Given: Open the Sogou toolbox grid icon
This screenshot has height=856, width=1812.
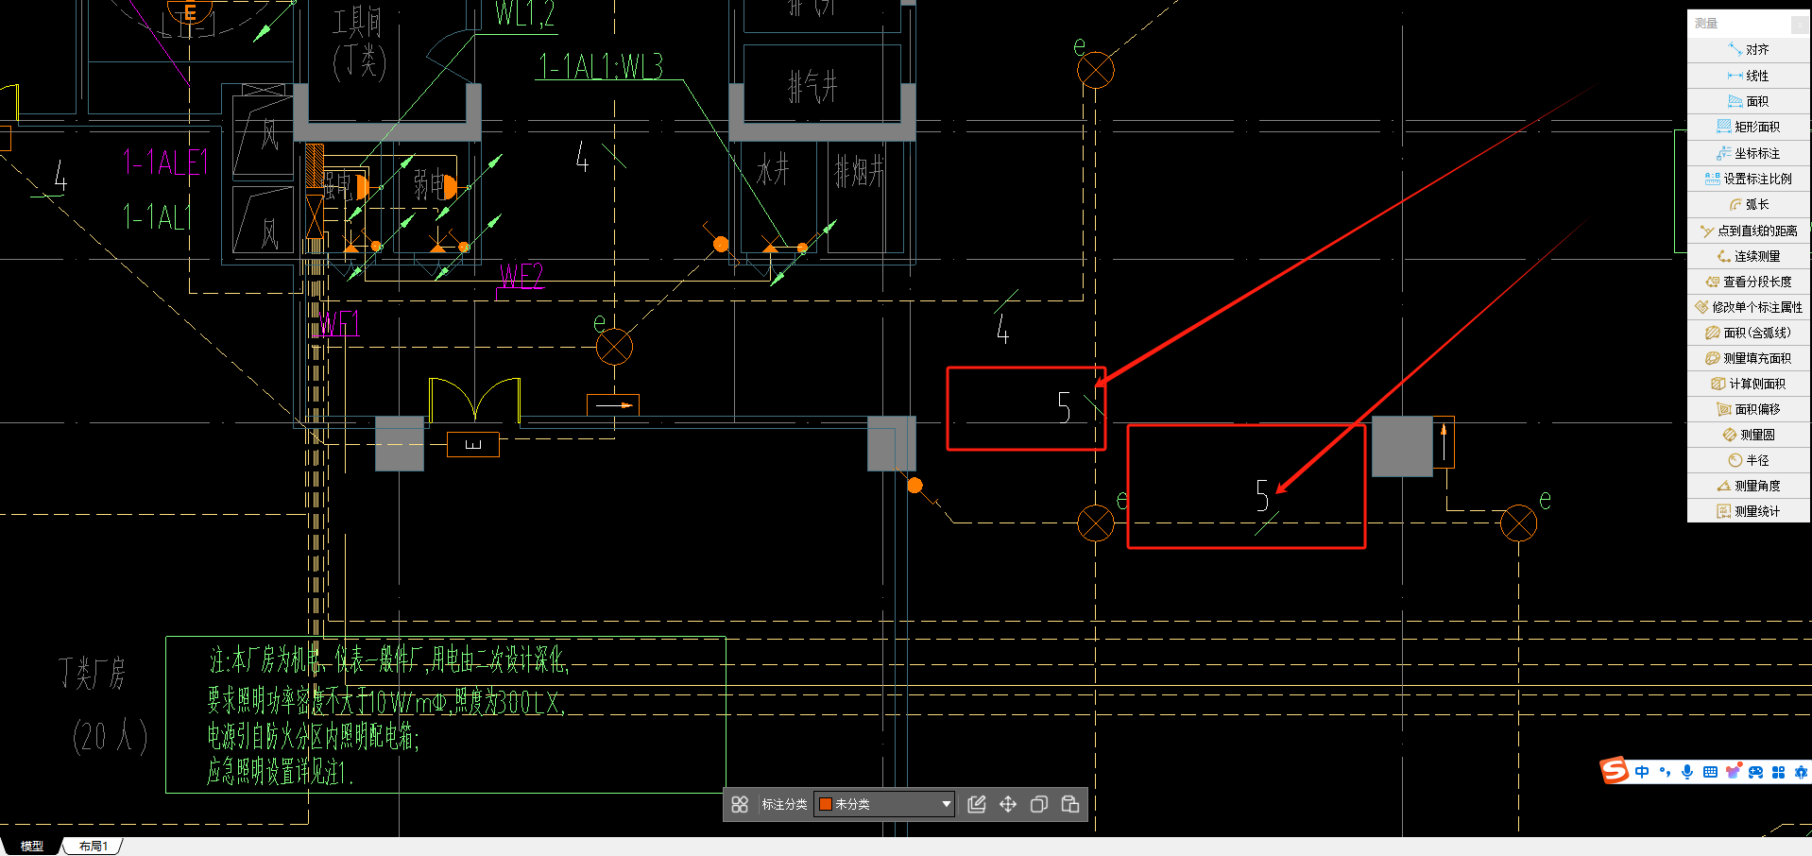Looking at the screenshot, I should [x=1778, y=772].
